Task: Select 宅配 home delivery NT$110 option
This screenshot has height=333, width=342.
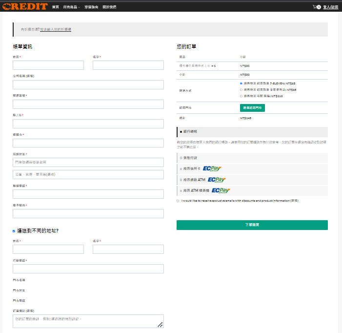Action: [241, 96]
